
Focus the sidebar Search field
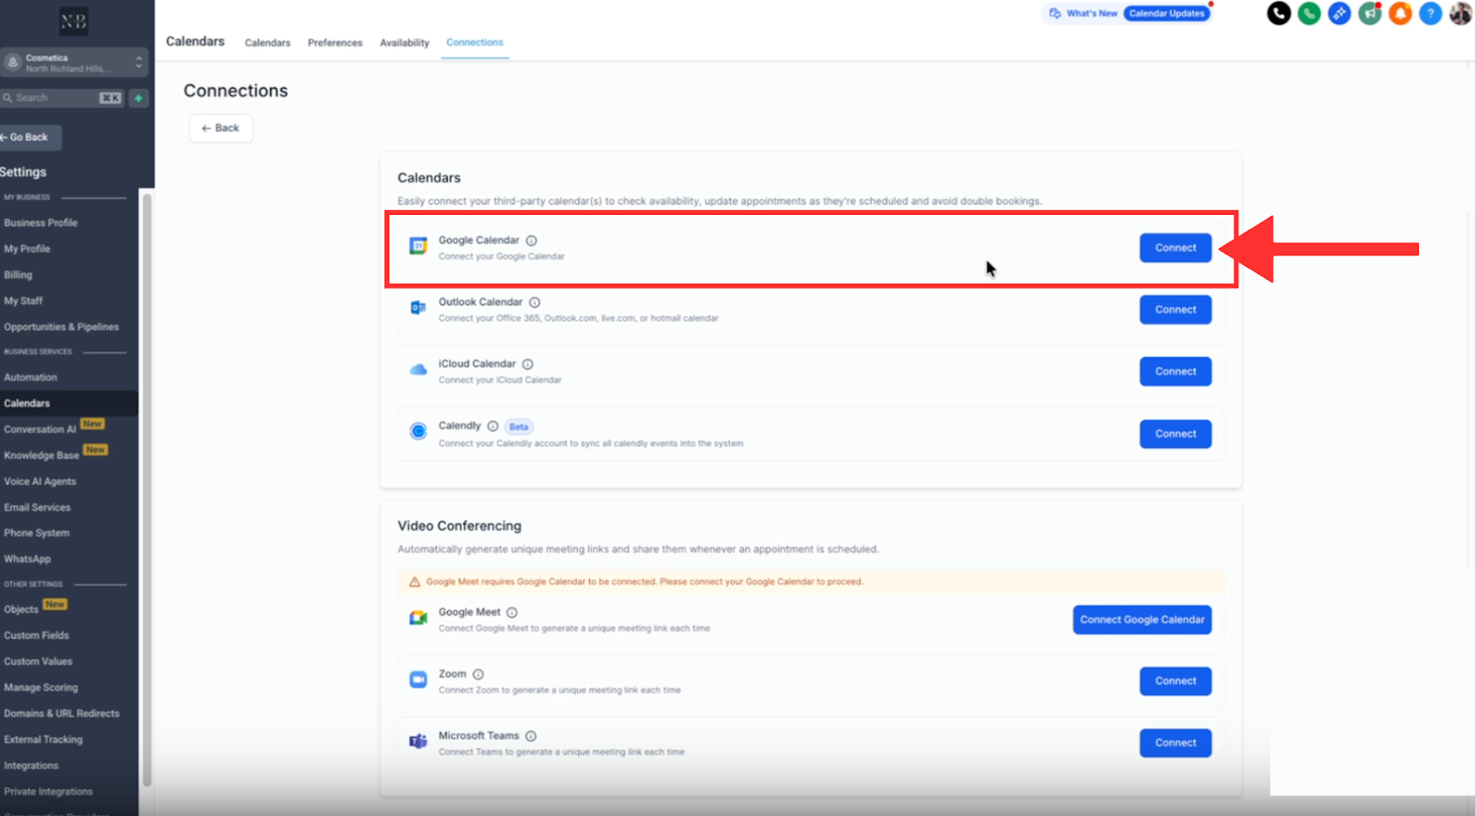click(62, 98)
